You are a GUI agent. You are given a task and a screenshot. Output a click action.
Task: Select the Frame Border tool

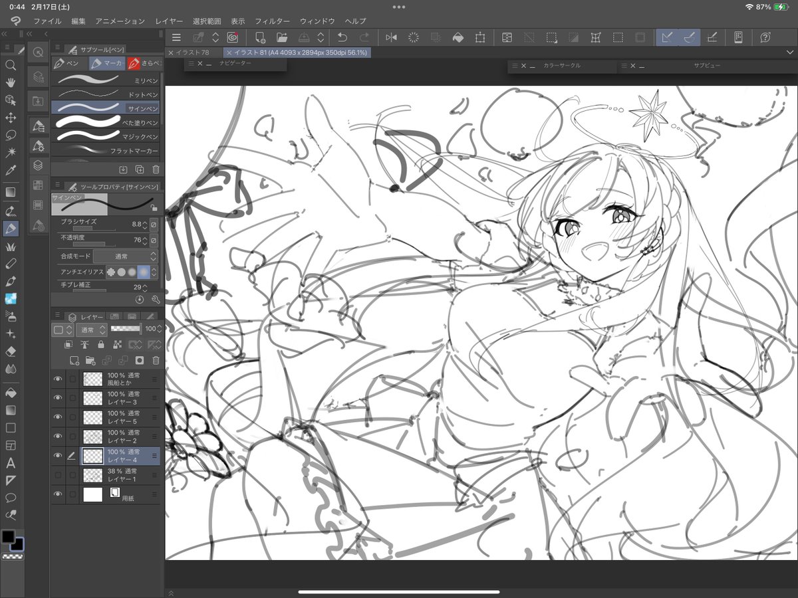click(x=11, y=446)
